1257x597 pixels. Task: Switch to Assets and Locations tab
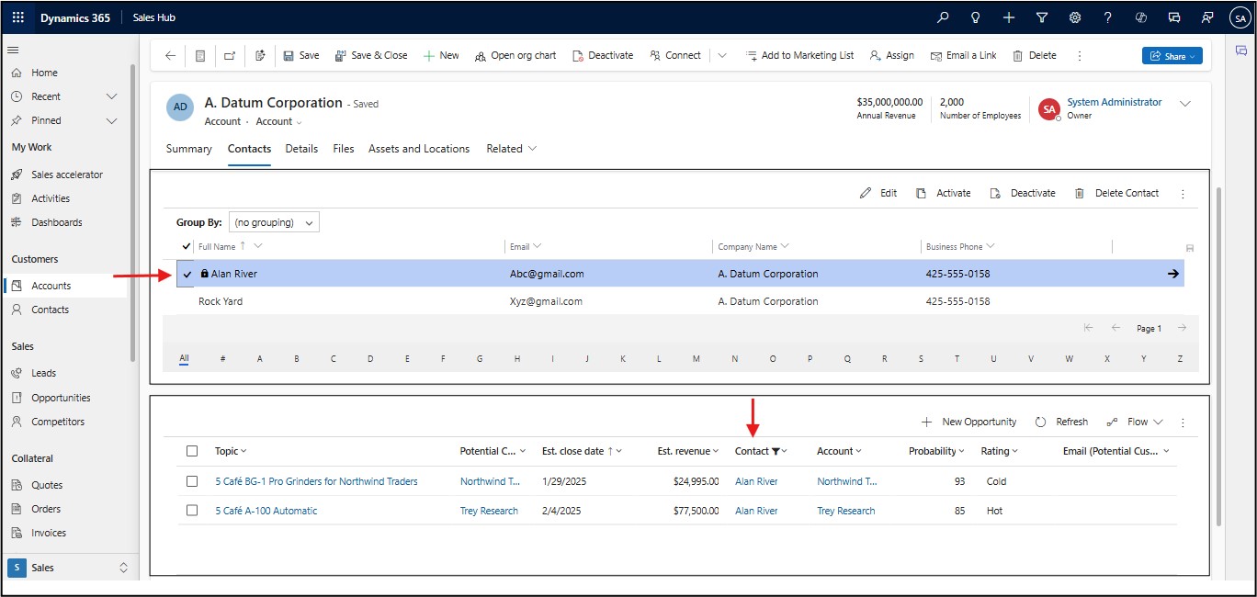tap(419, 149)
